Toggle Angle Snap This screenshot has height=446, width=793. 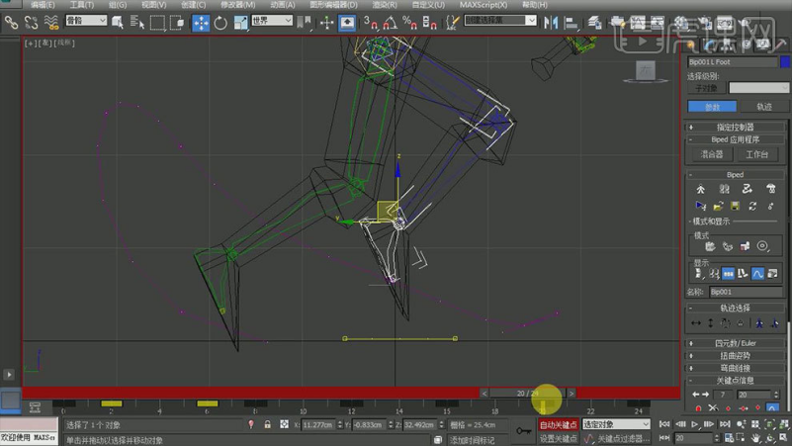[390, 23]
